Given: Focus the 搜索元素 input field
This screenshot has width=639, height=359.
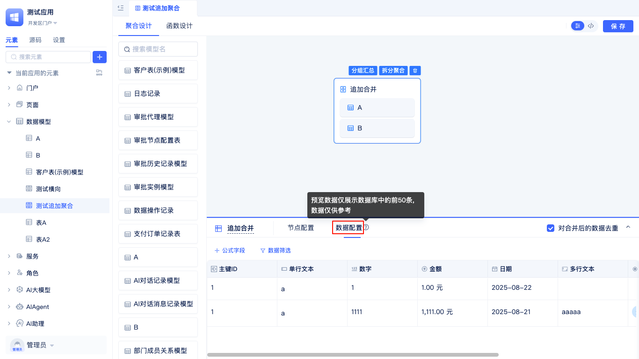Looking at the screenshot, I should 48,57.
